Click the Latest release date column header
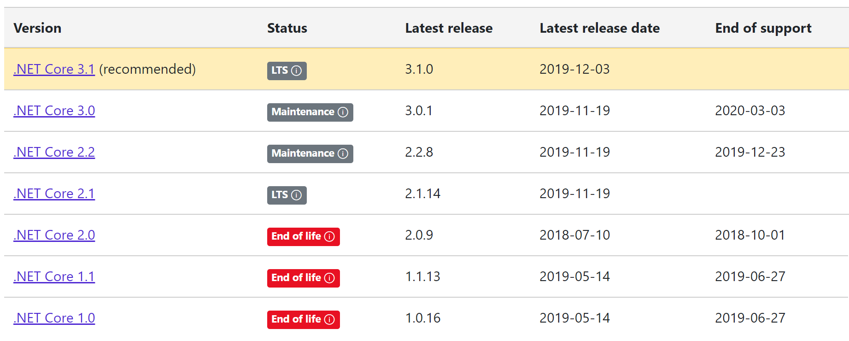Viewport: 849px width, 341px height. click(x=599, y=28)
